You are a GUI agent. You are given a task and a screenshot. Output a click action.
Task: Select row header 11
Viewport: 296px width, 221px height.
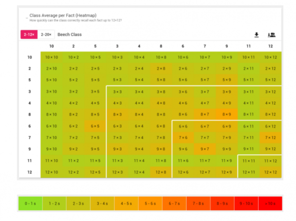30,160
